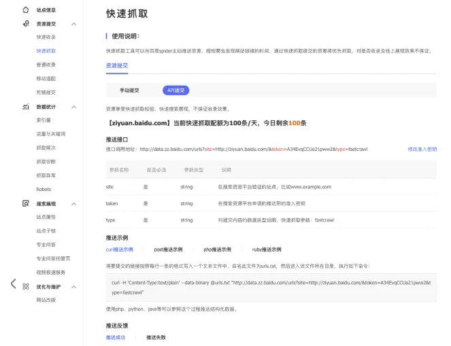Image resolution: width=451 pixels, height=346 pixels.
Task: Open 专业问答 menu item
Action: [46, 245]
